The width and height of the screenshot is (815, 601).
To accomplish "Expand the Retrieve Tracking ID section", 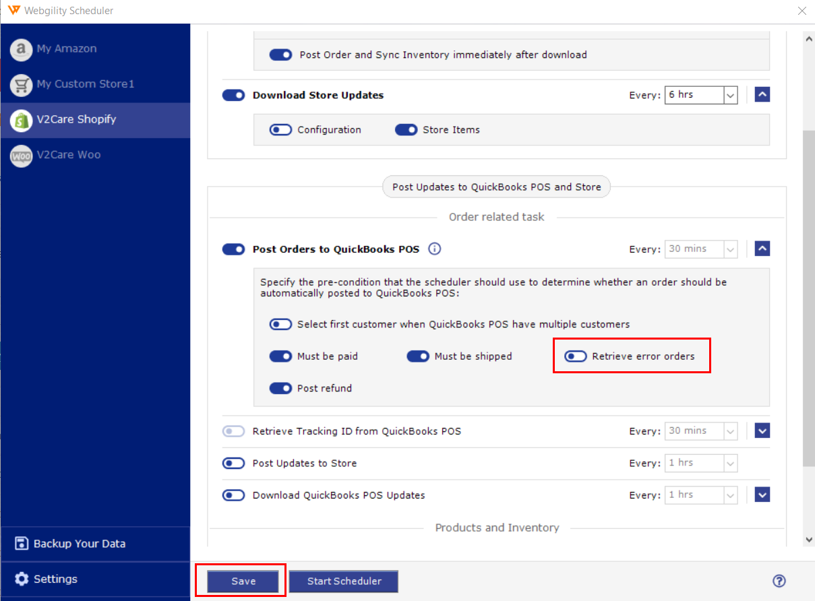I will tap(762, 431).
